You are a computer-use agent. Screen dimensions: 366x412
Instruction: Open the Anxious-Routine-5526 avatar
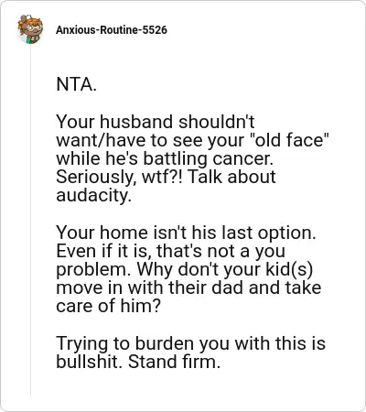point(30,29)
